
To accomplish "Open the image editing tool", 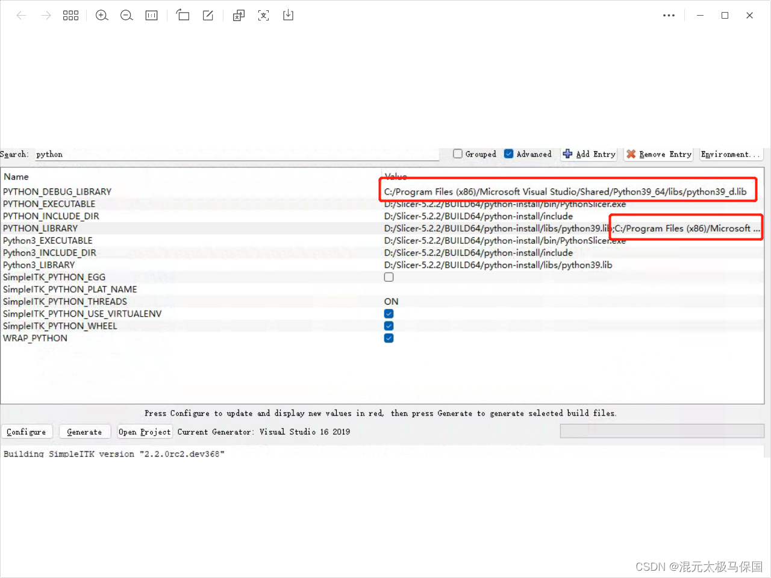I will (x=208, y=15).
